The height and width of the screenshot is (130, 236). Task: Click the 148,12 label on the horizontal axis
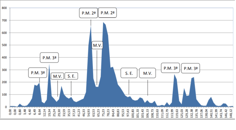pyautogui.click(x=230, y=114)
